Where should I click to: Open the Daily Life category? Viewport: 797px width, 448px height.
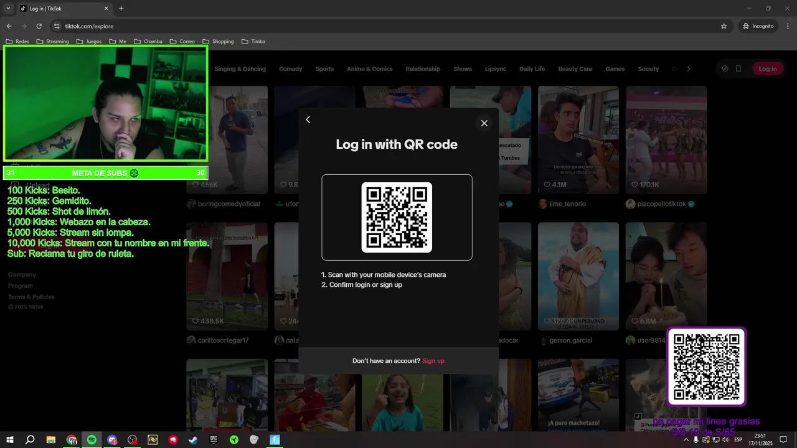[532, 69]
